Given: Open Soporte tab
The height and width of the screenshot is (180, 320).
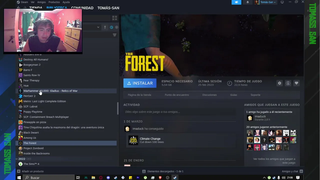Looking at the screenshot, I should (255, 95).
